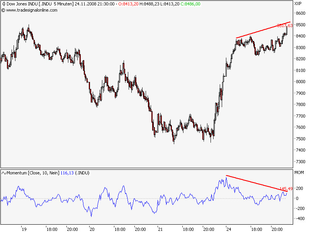Click the open value O:8413,20

pos(128,4)
